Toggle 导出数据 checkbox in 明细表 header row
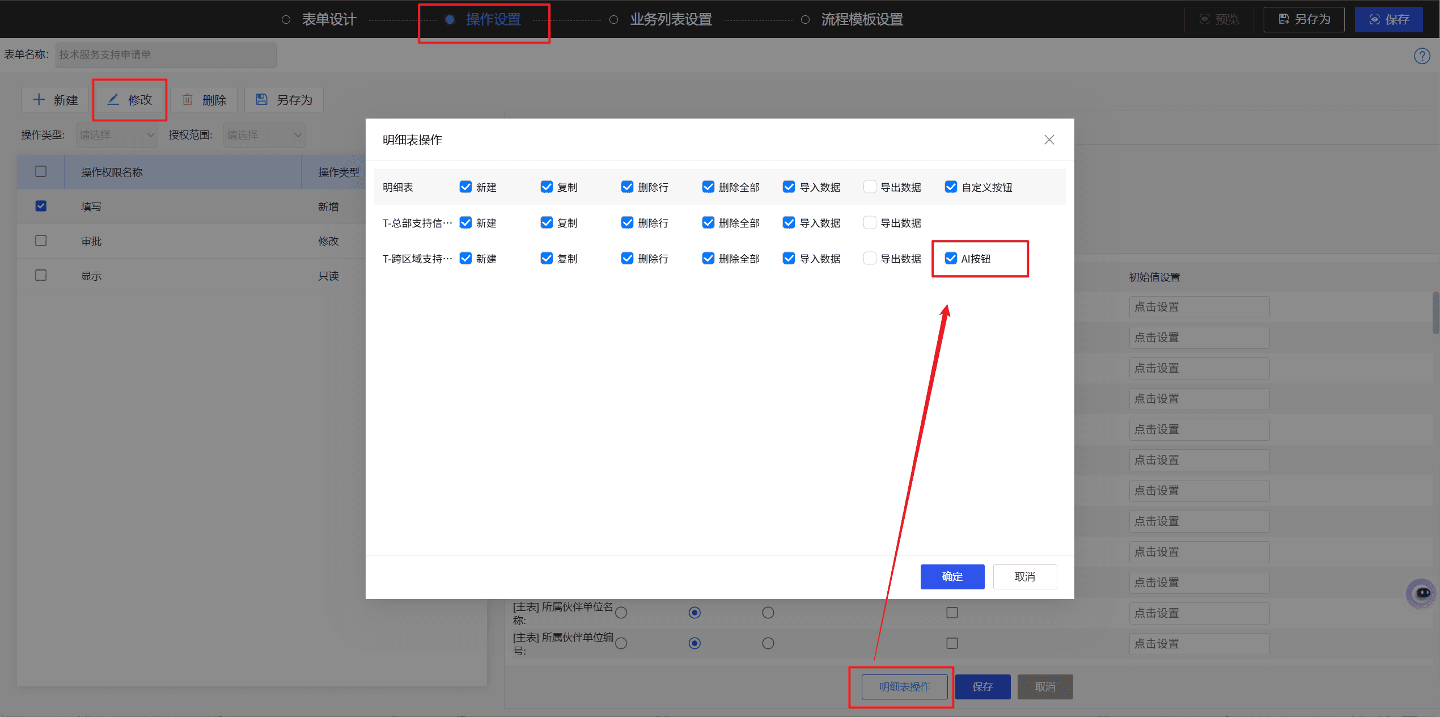Viewport: 1440px width, 717px height. point(870,187)
